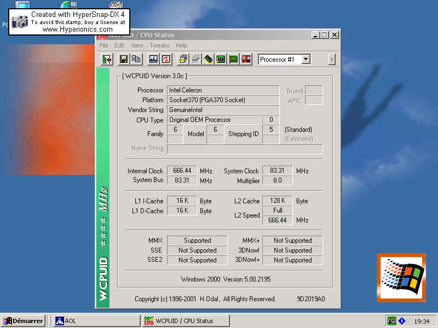Click the FSB icon in the system tray

coord(391,321)
